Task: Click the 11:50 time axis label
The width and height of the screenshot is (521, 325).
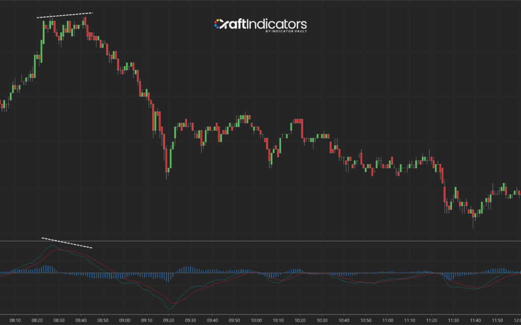Action: (x=497, y=320)
